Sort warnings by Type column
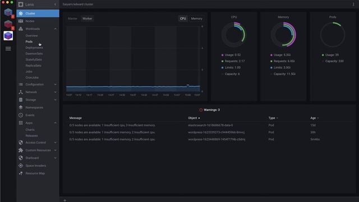This screenshot has width=359, height=202. (273, 118)
